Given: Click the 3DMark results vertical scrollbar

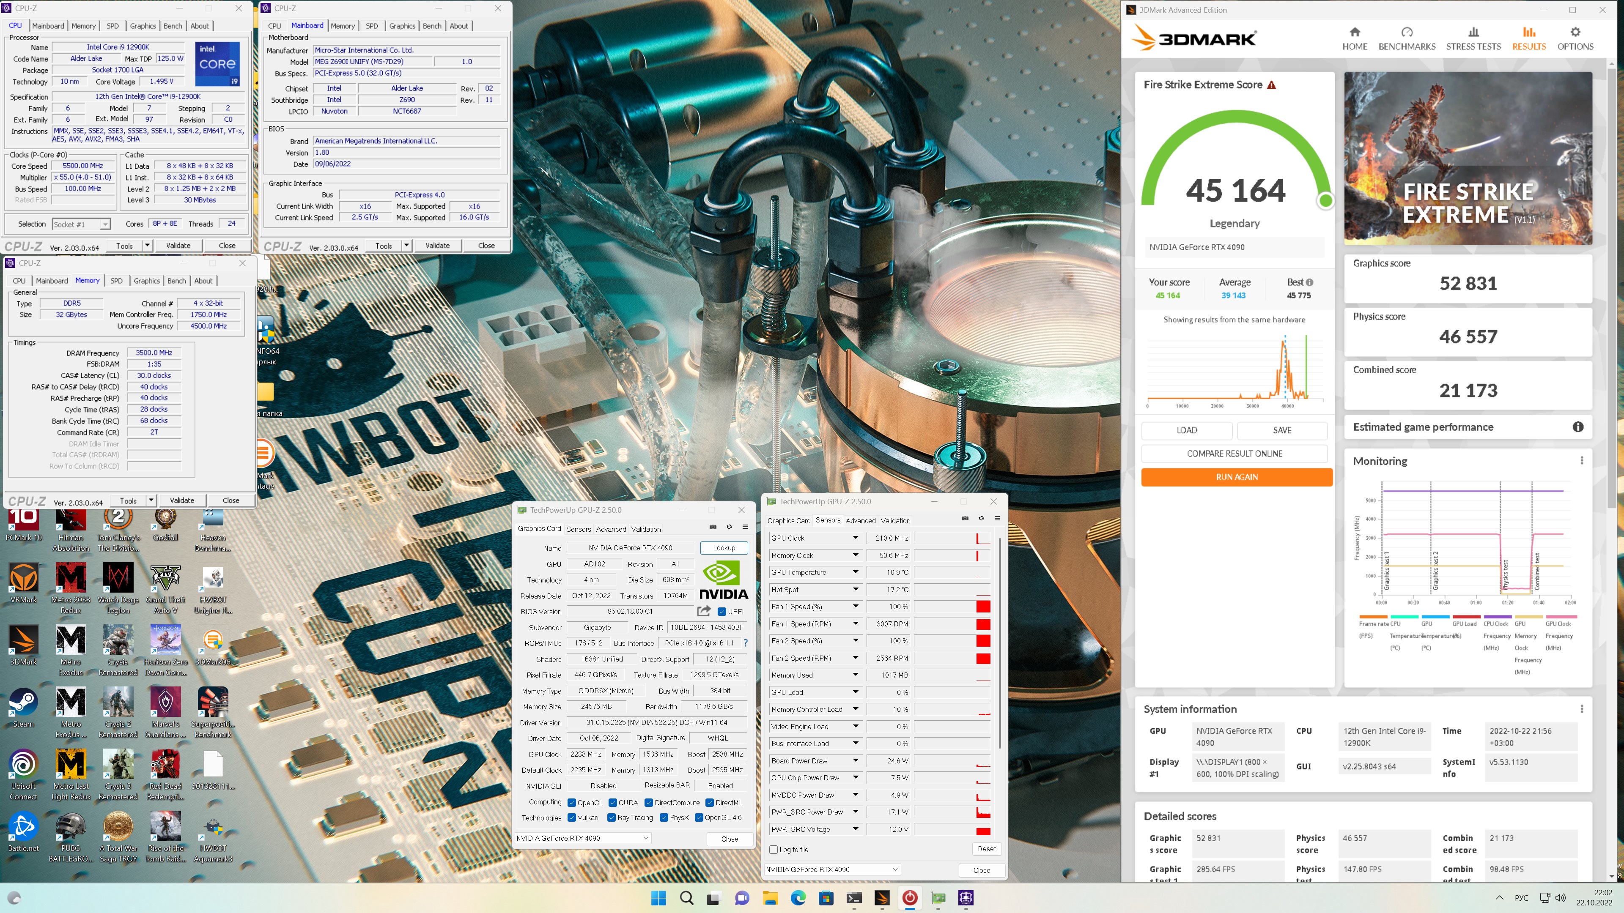Looking at the screenshot, I should click(1611, 288).
